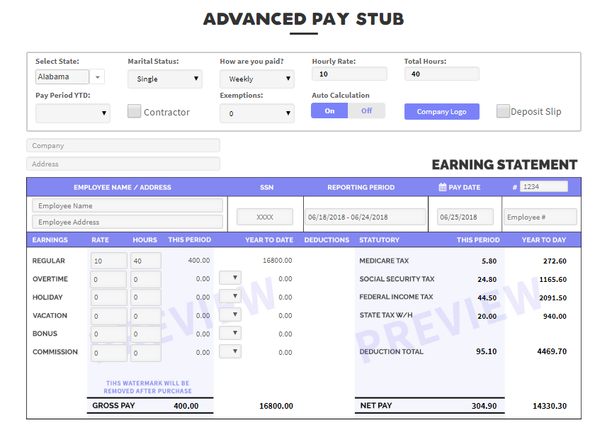Expand the Overtime earnings type selector
612x442 pixels.
[229, 278]
